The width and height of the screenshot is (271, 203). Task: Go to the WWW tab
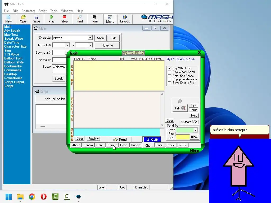coord(183,145)
